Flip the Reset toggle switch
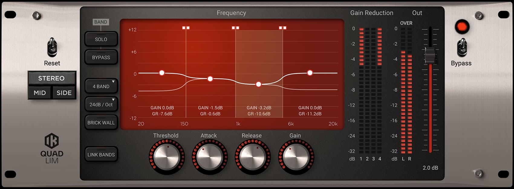This screenshot has height=189, width=514. click(x=52, y=47)
